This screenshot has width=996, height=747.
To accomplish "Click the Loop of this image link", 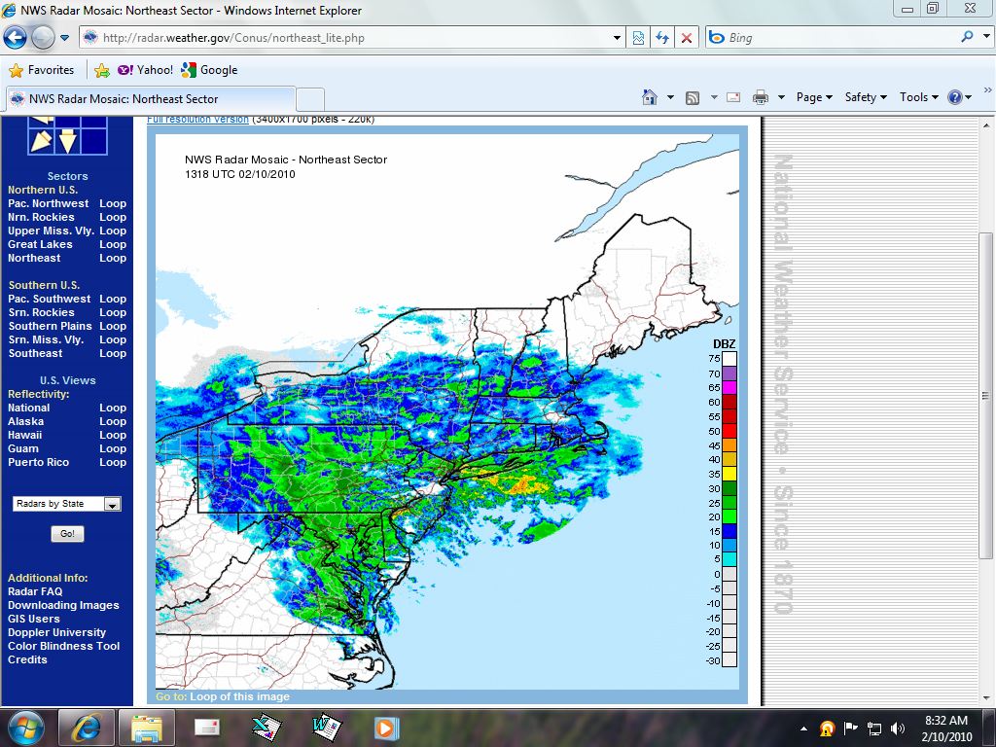I will (239, 696).
